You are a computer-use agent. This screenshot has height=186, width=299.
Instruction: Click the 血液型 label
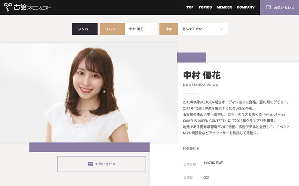tap(188, 178)
